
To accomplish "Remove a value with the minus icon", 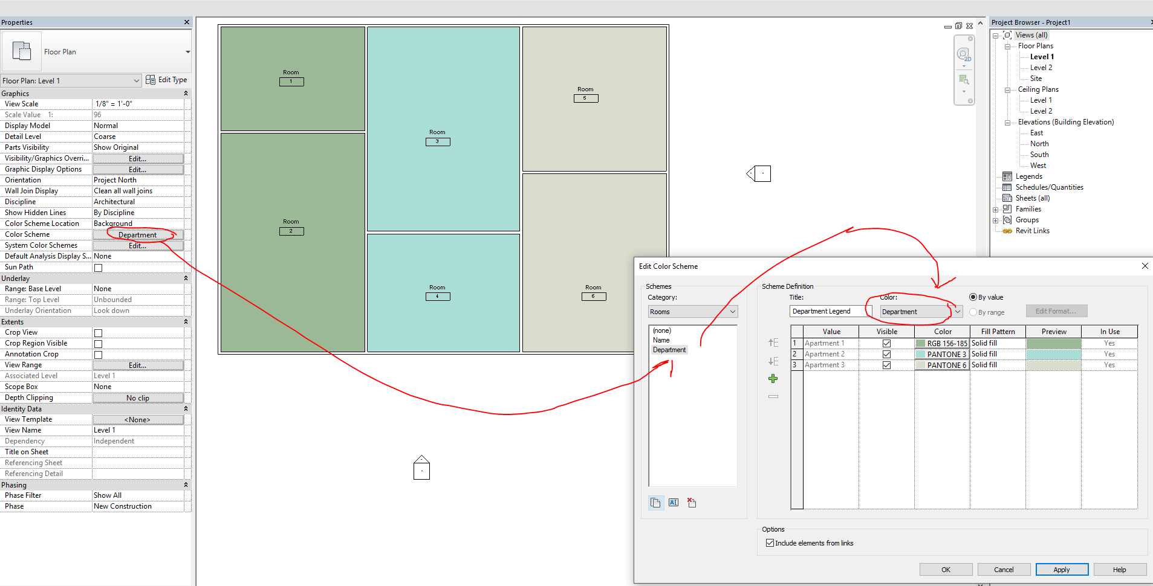I will pyautogui.click(x=773, y=396).
